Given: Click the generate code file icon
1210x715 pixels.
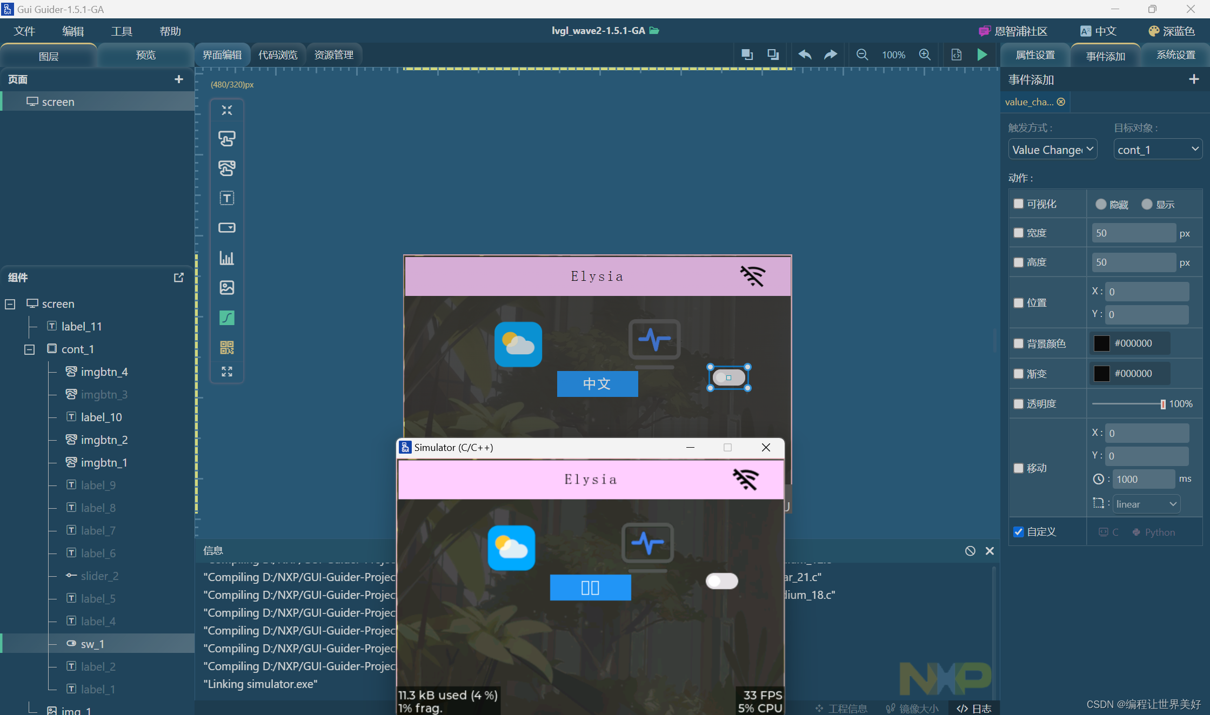Looking at the screenshot, I should tap(956, 55).
